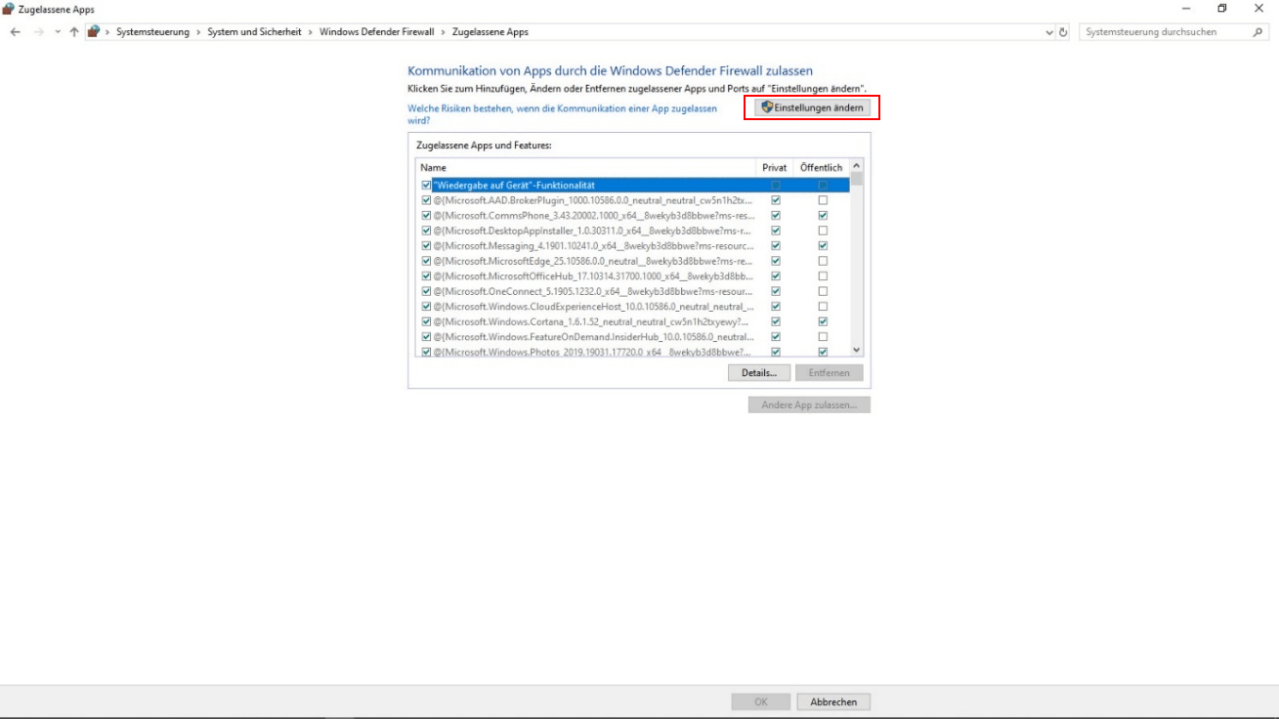Open Details for the selected app
Image resolution: width=1279 pixels, height=719 pixels.
[x=759, y=373]
